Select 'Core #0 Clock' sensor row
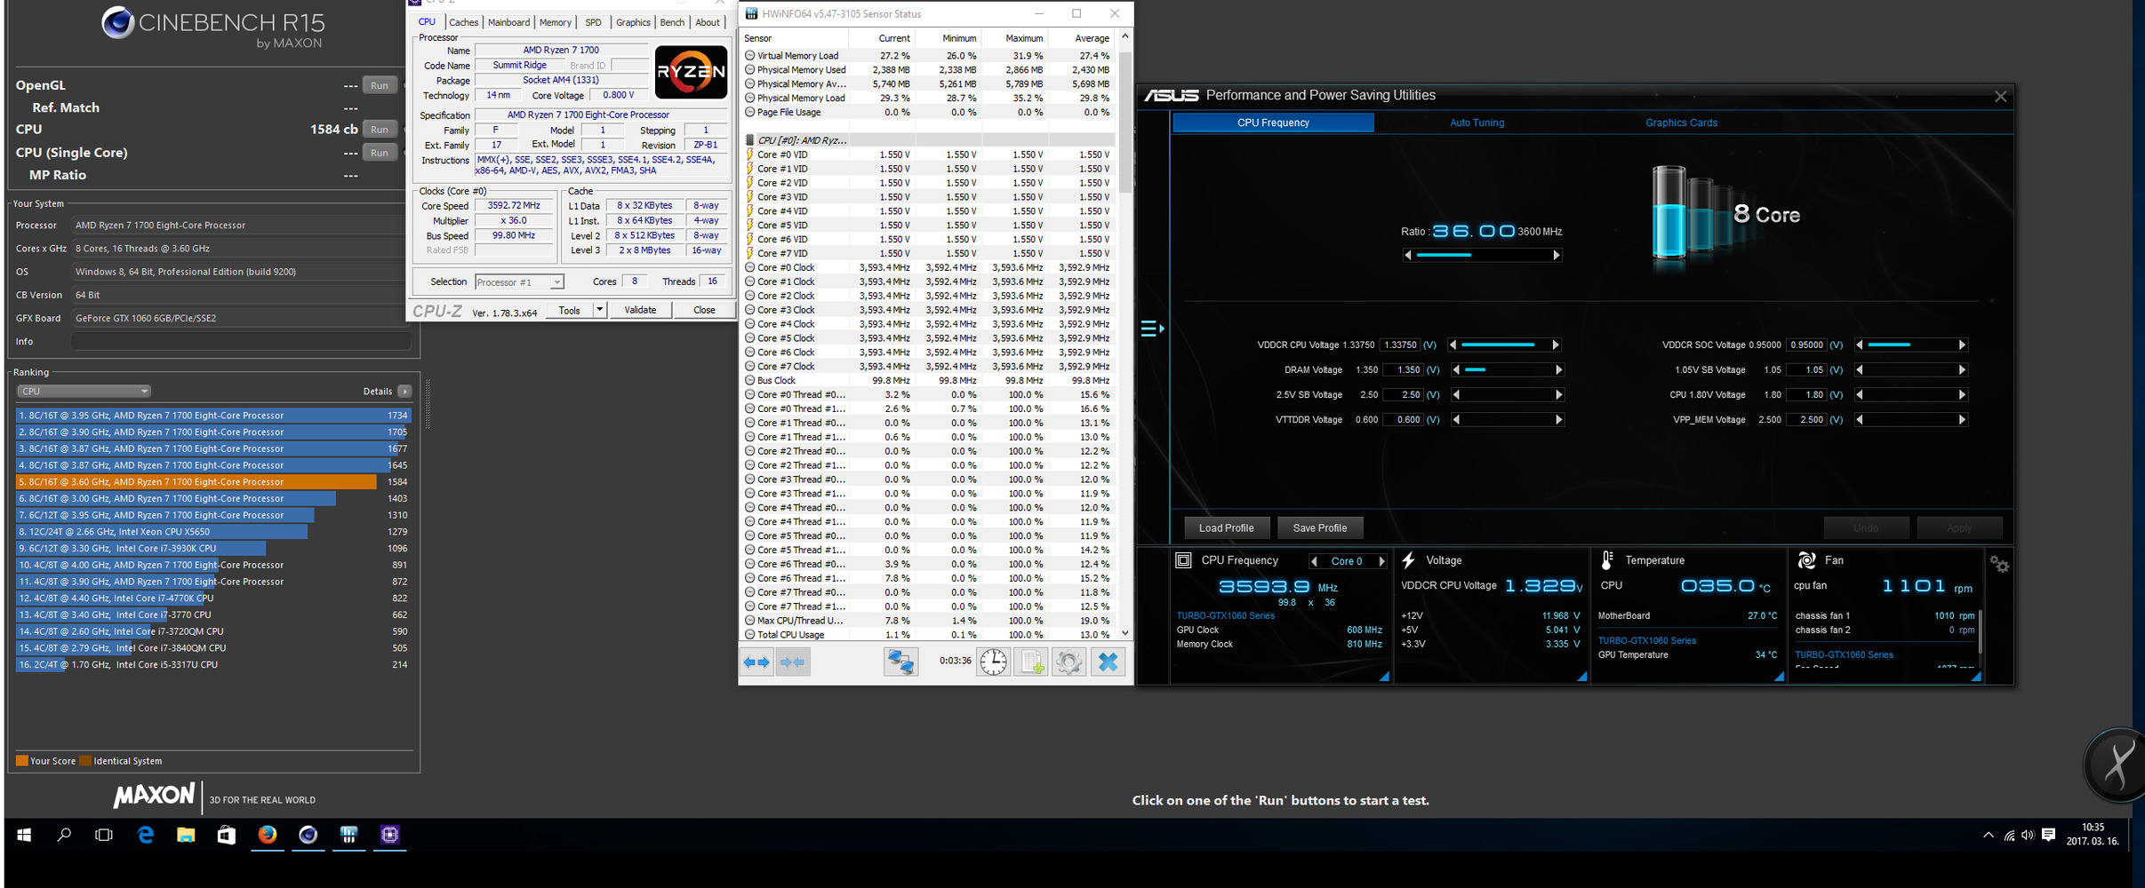This screenshot has height=888, width=2145. [x=928, y=267]
